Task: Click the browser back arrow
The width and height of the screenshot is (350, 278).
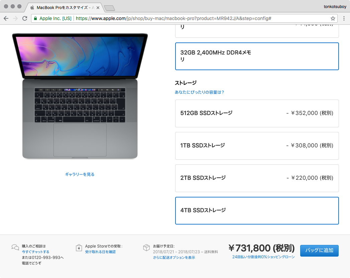Action: [x=6, y=18]
